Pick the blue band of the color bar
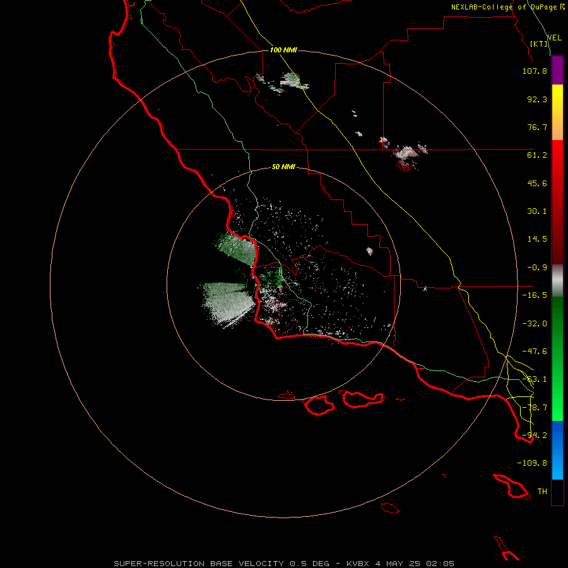Image resolution: width=568 pixels, height=568 pixels. 557,450
